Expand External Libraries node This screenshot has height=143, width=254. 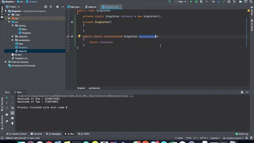coord(6,62)
